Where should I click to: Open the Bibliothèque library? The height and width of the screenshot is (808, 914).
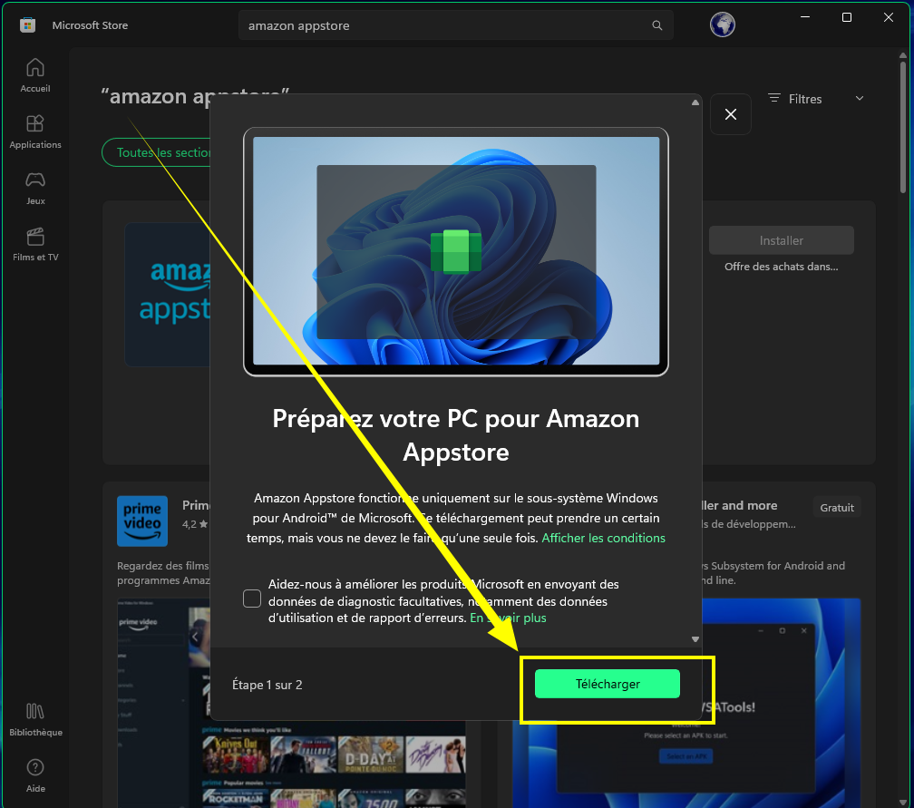[35, 720]
